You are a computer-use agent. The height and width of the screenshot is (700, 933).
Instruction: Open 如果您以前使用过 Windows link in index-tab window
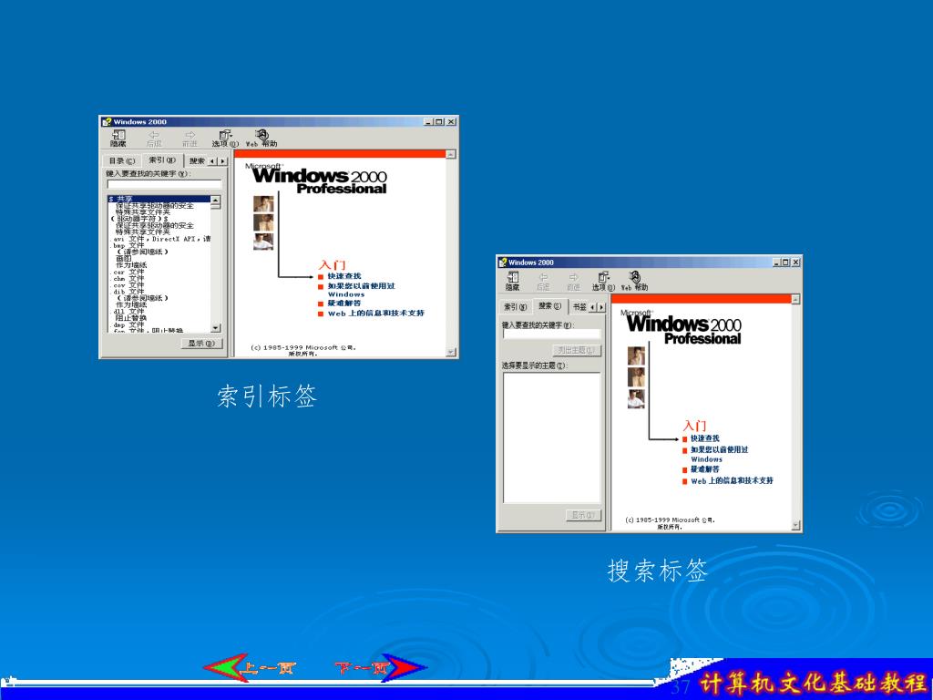[361, 290]
